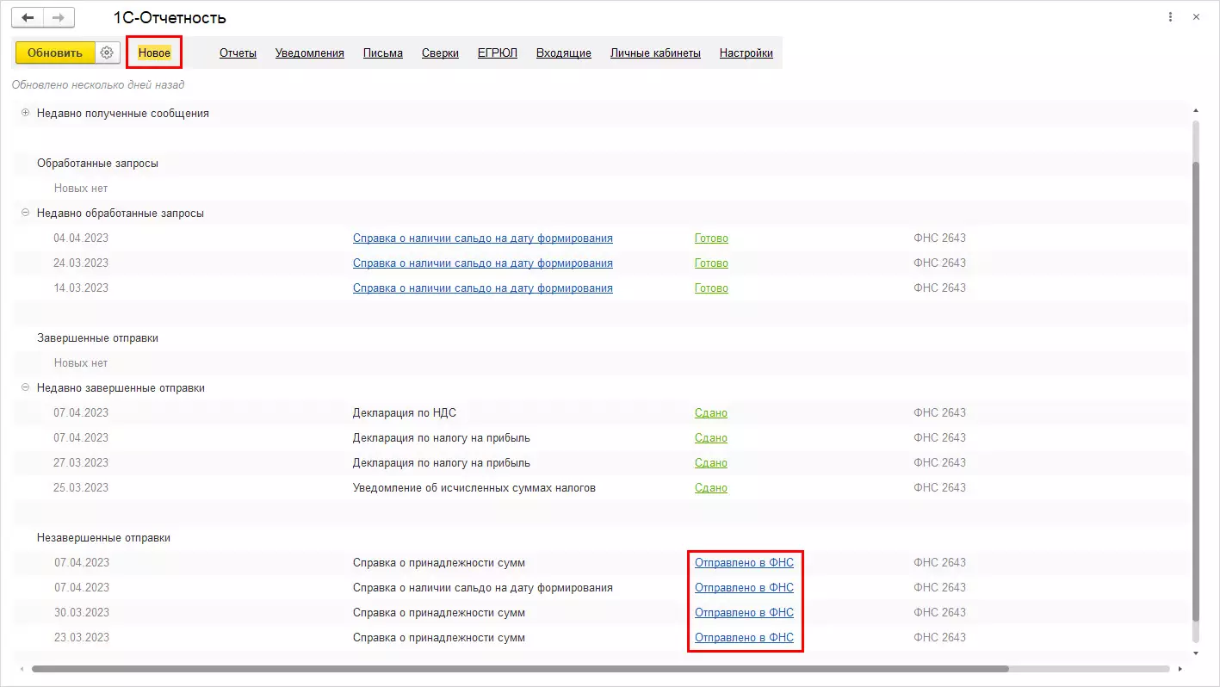Open the Входящие tab
The image size is (1220, 687).
click(x=564, y=53)
